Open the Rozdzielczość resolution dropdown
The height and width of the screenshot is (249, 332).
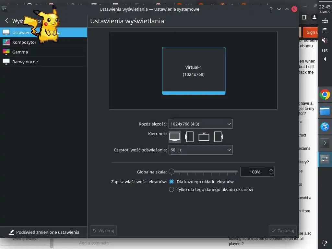(x=200, y=124)
